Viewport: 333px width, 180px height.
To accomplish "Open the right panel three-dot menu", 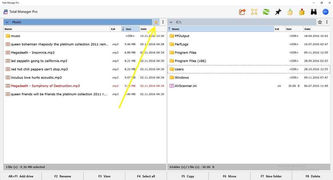I will coord(327,22).
